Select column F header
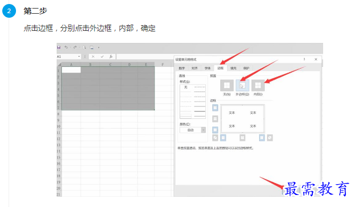This screenshot has width=354, height=207. point(162,65)
